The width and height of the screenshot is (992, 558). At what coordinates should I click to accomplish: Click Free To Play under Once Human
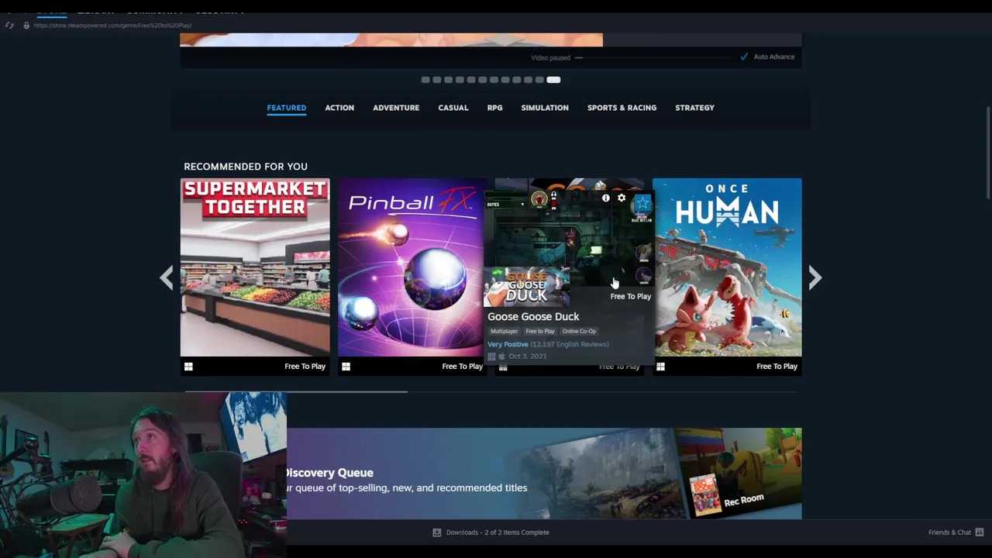pyautogui.click(x=777, y=367)
